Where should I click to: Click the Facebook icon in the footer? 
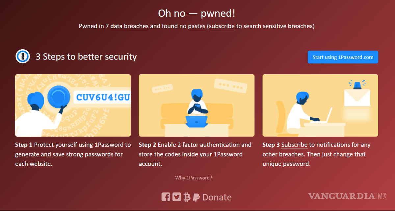click(166, 197)
